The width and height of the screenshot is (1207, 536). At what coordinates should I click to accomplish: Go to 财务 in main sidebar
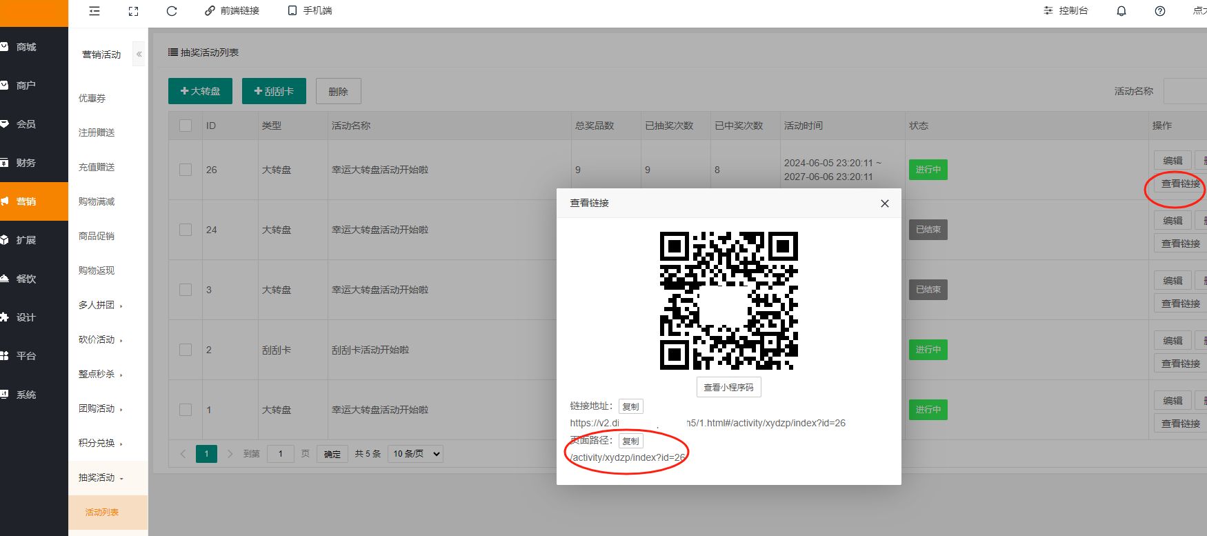click(26, 163)
